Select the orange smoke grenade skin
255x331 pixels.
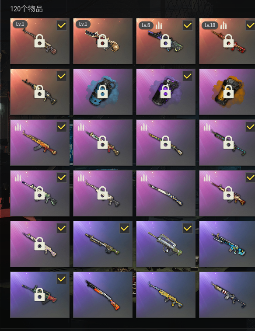tap(227, 92)
